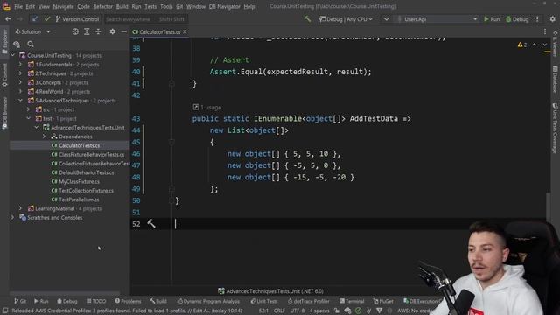Click the Search everywhere field
The image size is (560, 315).
[145, 19]
